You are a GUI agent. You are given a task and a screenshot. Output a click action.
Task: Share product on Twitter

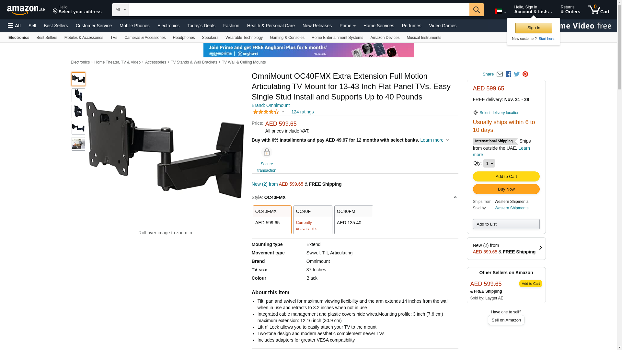(x=517, y=74)
